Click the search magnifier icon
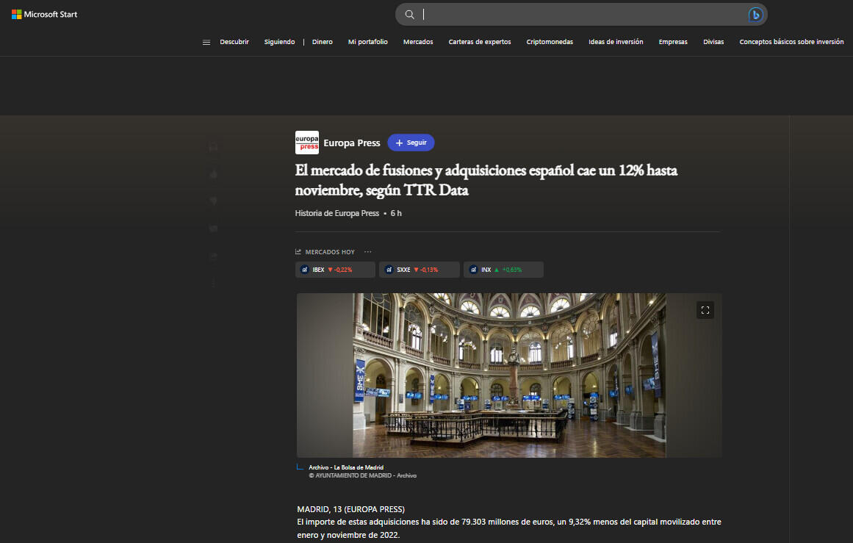853x543 pixels. 410,15
